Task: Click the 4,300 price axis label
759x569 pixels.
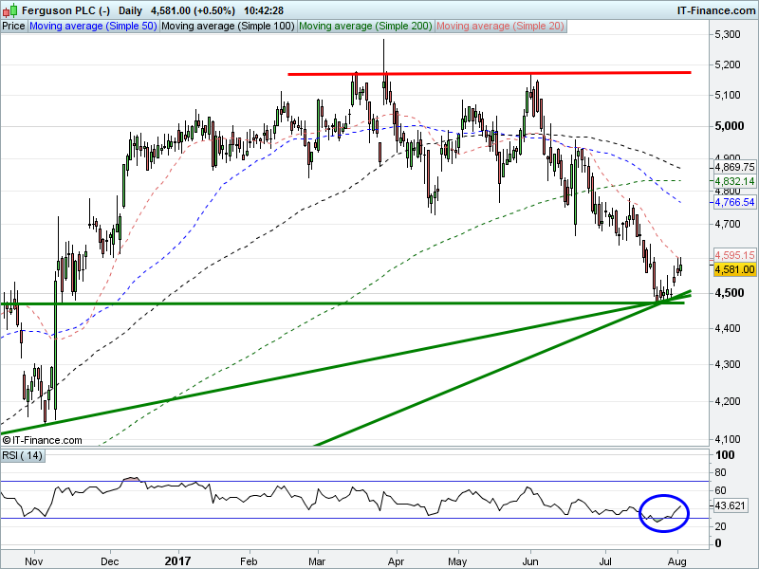Action: 728,364
